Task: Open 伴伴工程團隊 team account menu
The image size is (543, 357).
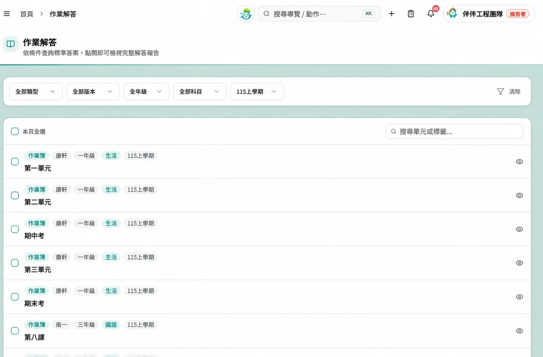Action: [489, 14]
